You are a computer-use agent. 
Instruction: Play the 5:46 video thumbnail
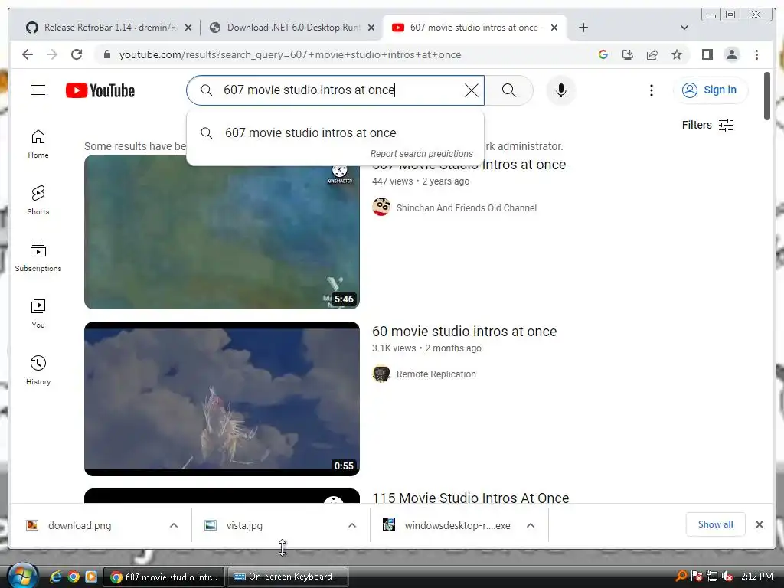222,232
